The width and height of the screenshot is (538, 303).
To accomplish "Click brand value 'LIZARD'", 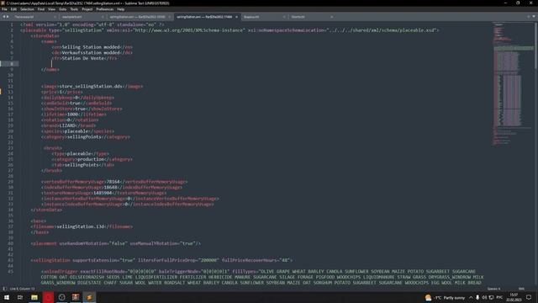I will pyautogui.click(x=67, y=125).
